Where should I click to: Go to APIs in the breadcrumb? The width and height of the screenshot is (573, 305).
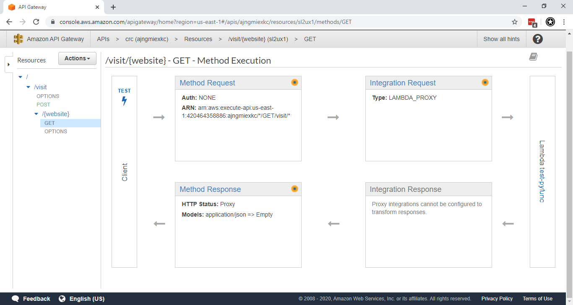tap(103, 39)
